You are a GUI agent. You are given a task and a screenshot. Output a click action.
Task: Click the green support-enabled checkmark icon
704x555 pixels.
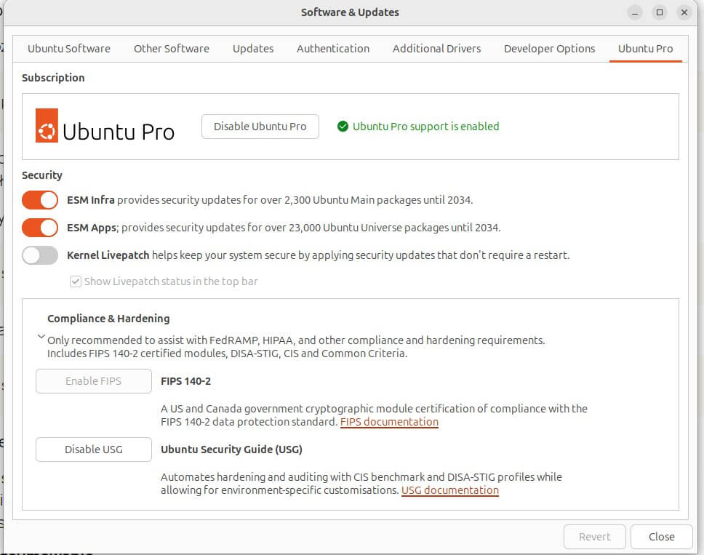point(343,127)
